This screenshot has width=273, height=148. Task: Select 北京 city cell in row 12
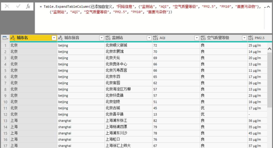pyautogui.click(x=34, y=114)
